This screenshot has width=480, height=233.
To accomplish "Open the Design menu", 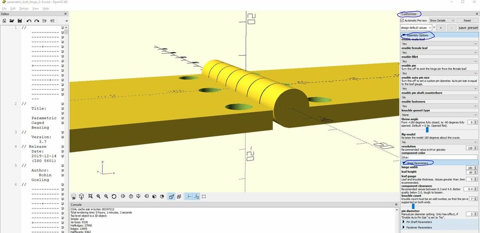I will click(x=24, y=8).
